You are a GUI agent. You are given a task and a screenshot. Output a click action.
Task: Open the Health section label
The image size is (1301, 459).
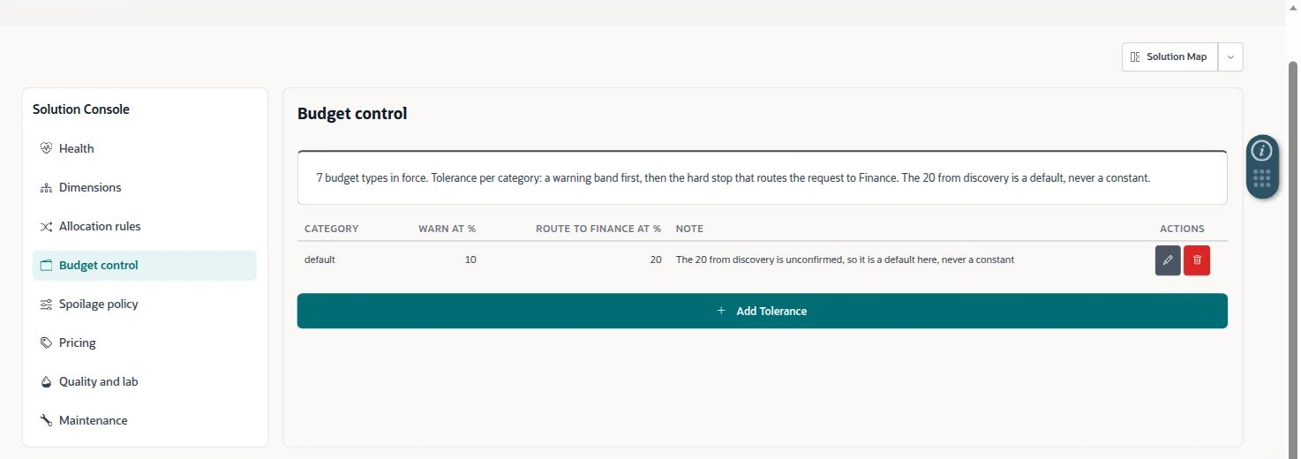point(77,148)
